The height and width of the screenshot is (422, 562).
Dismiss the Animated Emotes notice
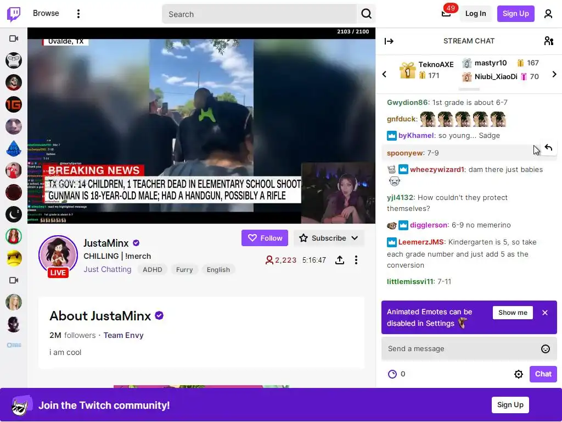coord(545,313)
